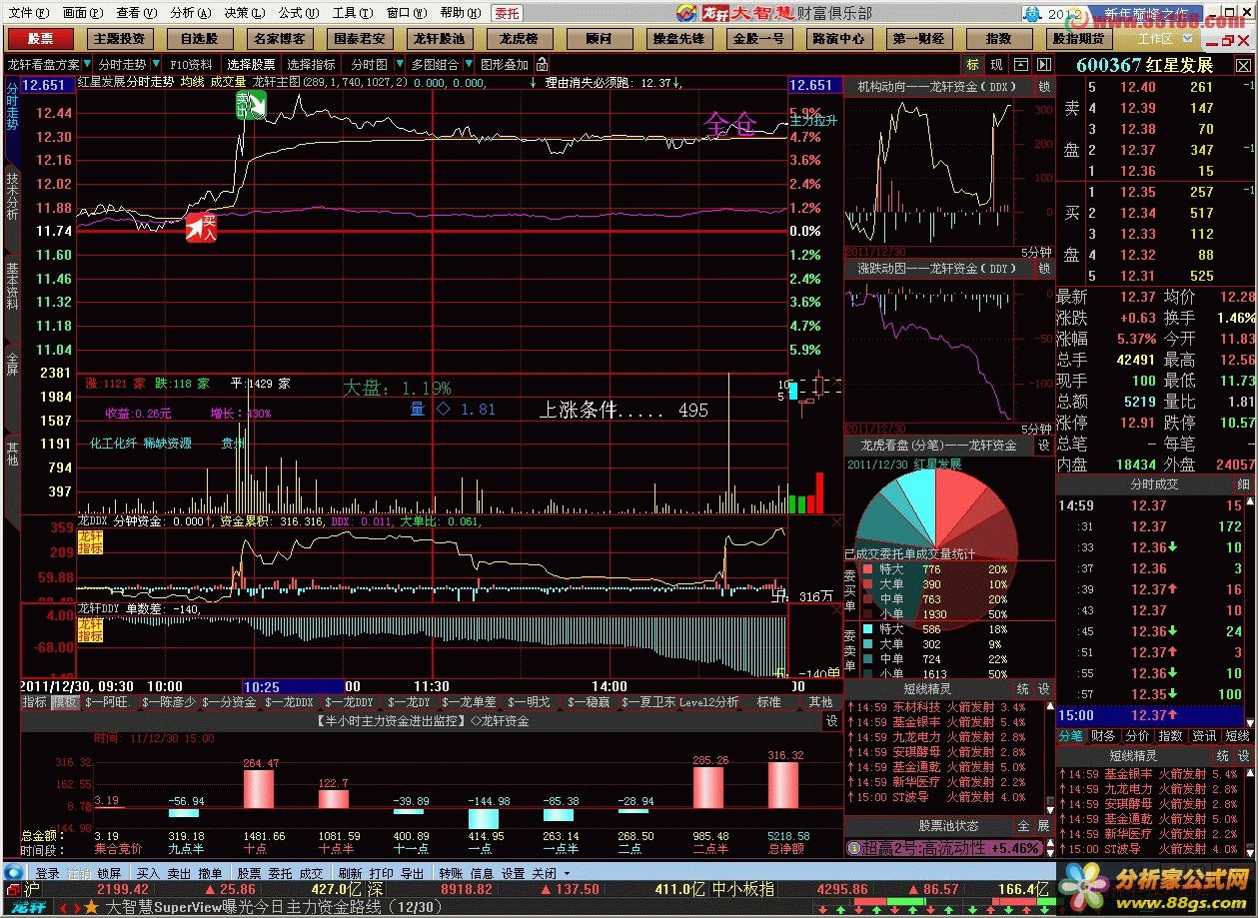Click the 委托 button in menu bar

[x=507, y=13]
